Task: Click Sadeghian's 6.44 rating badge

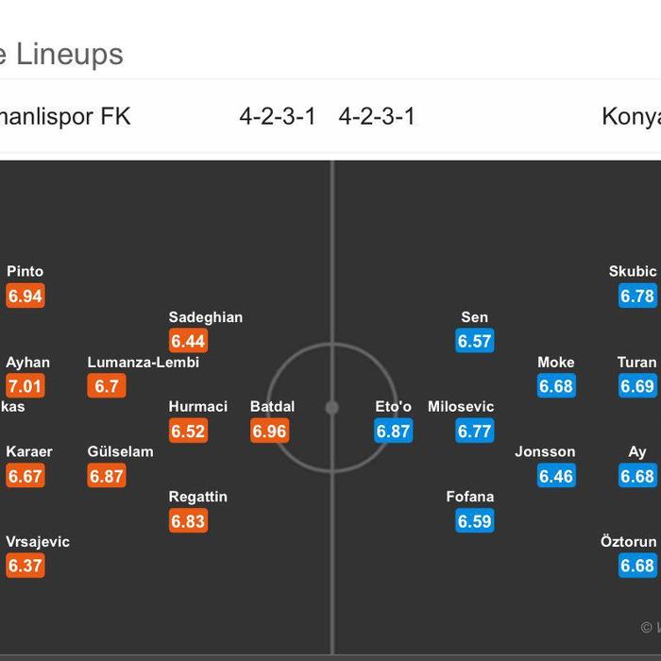Action: [x=189, y=341]
